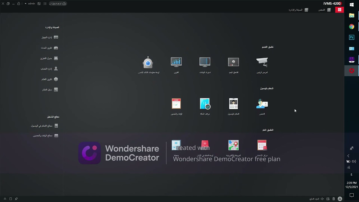Switch to the Person (الشخص) tab at top
Screen dimensions: 359x202
coord(325,10)
